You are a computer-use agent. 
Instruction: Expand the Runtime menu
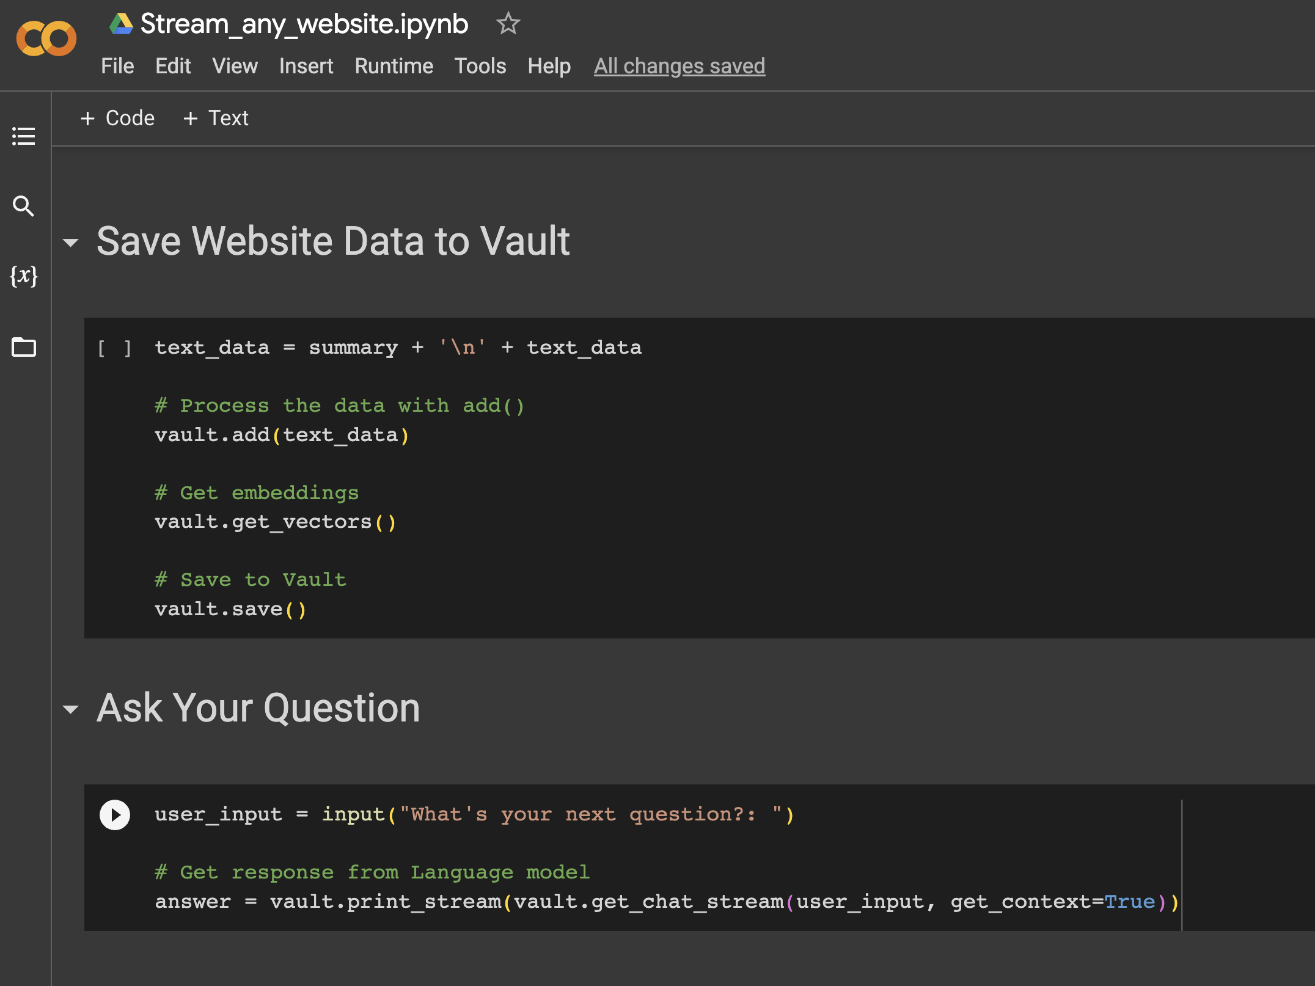tap(394, 66)
